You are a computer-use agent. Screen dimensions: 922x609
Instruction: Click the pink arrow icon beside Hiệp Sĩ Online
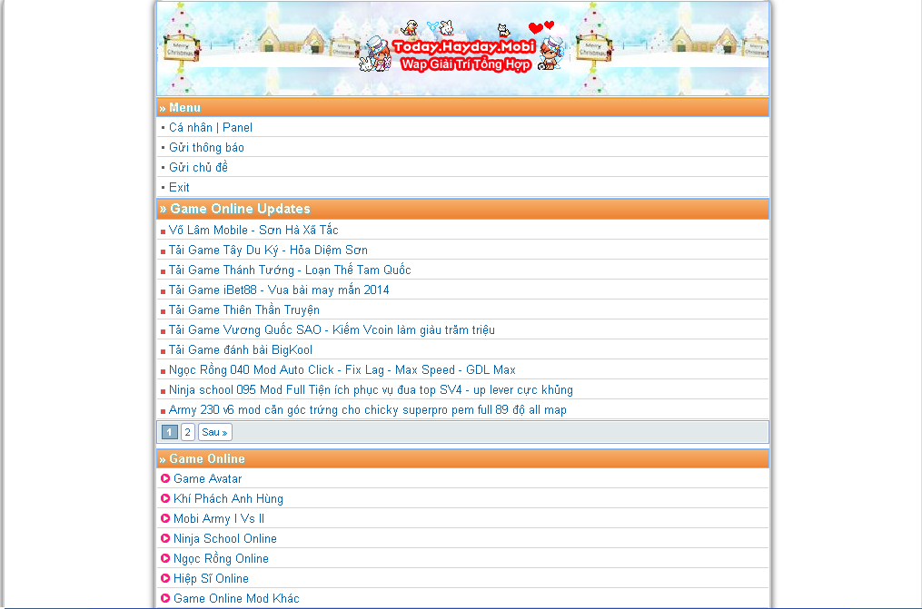click(x=165, y=578)
